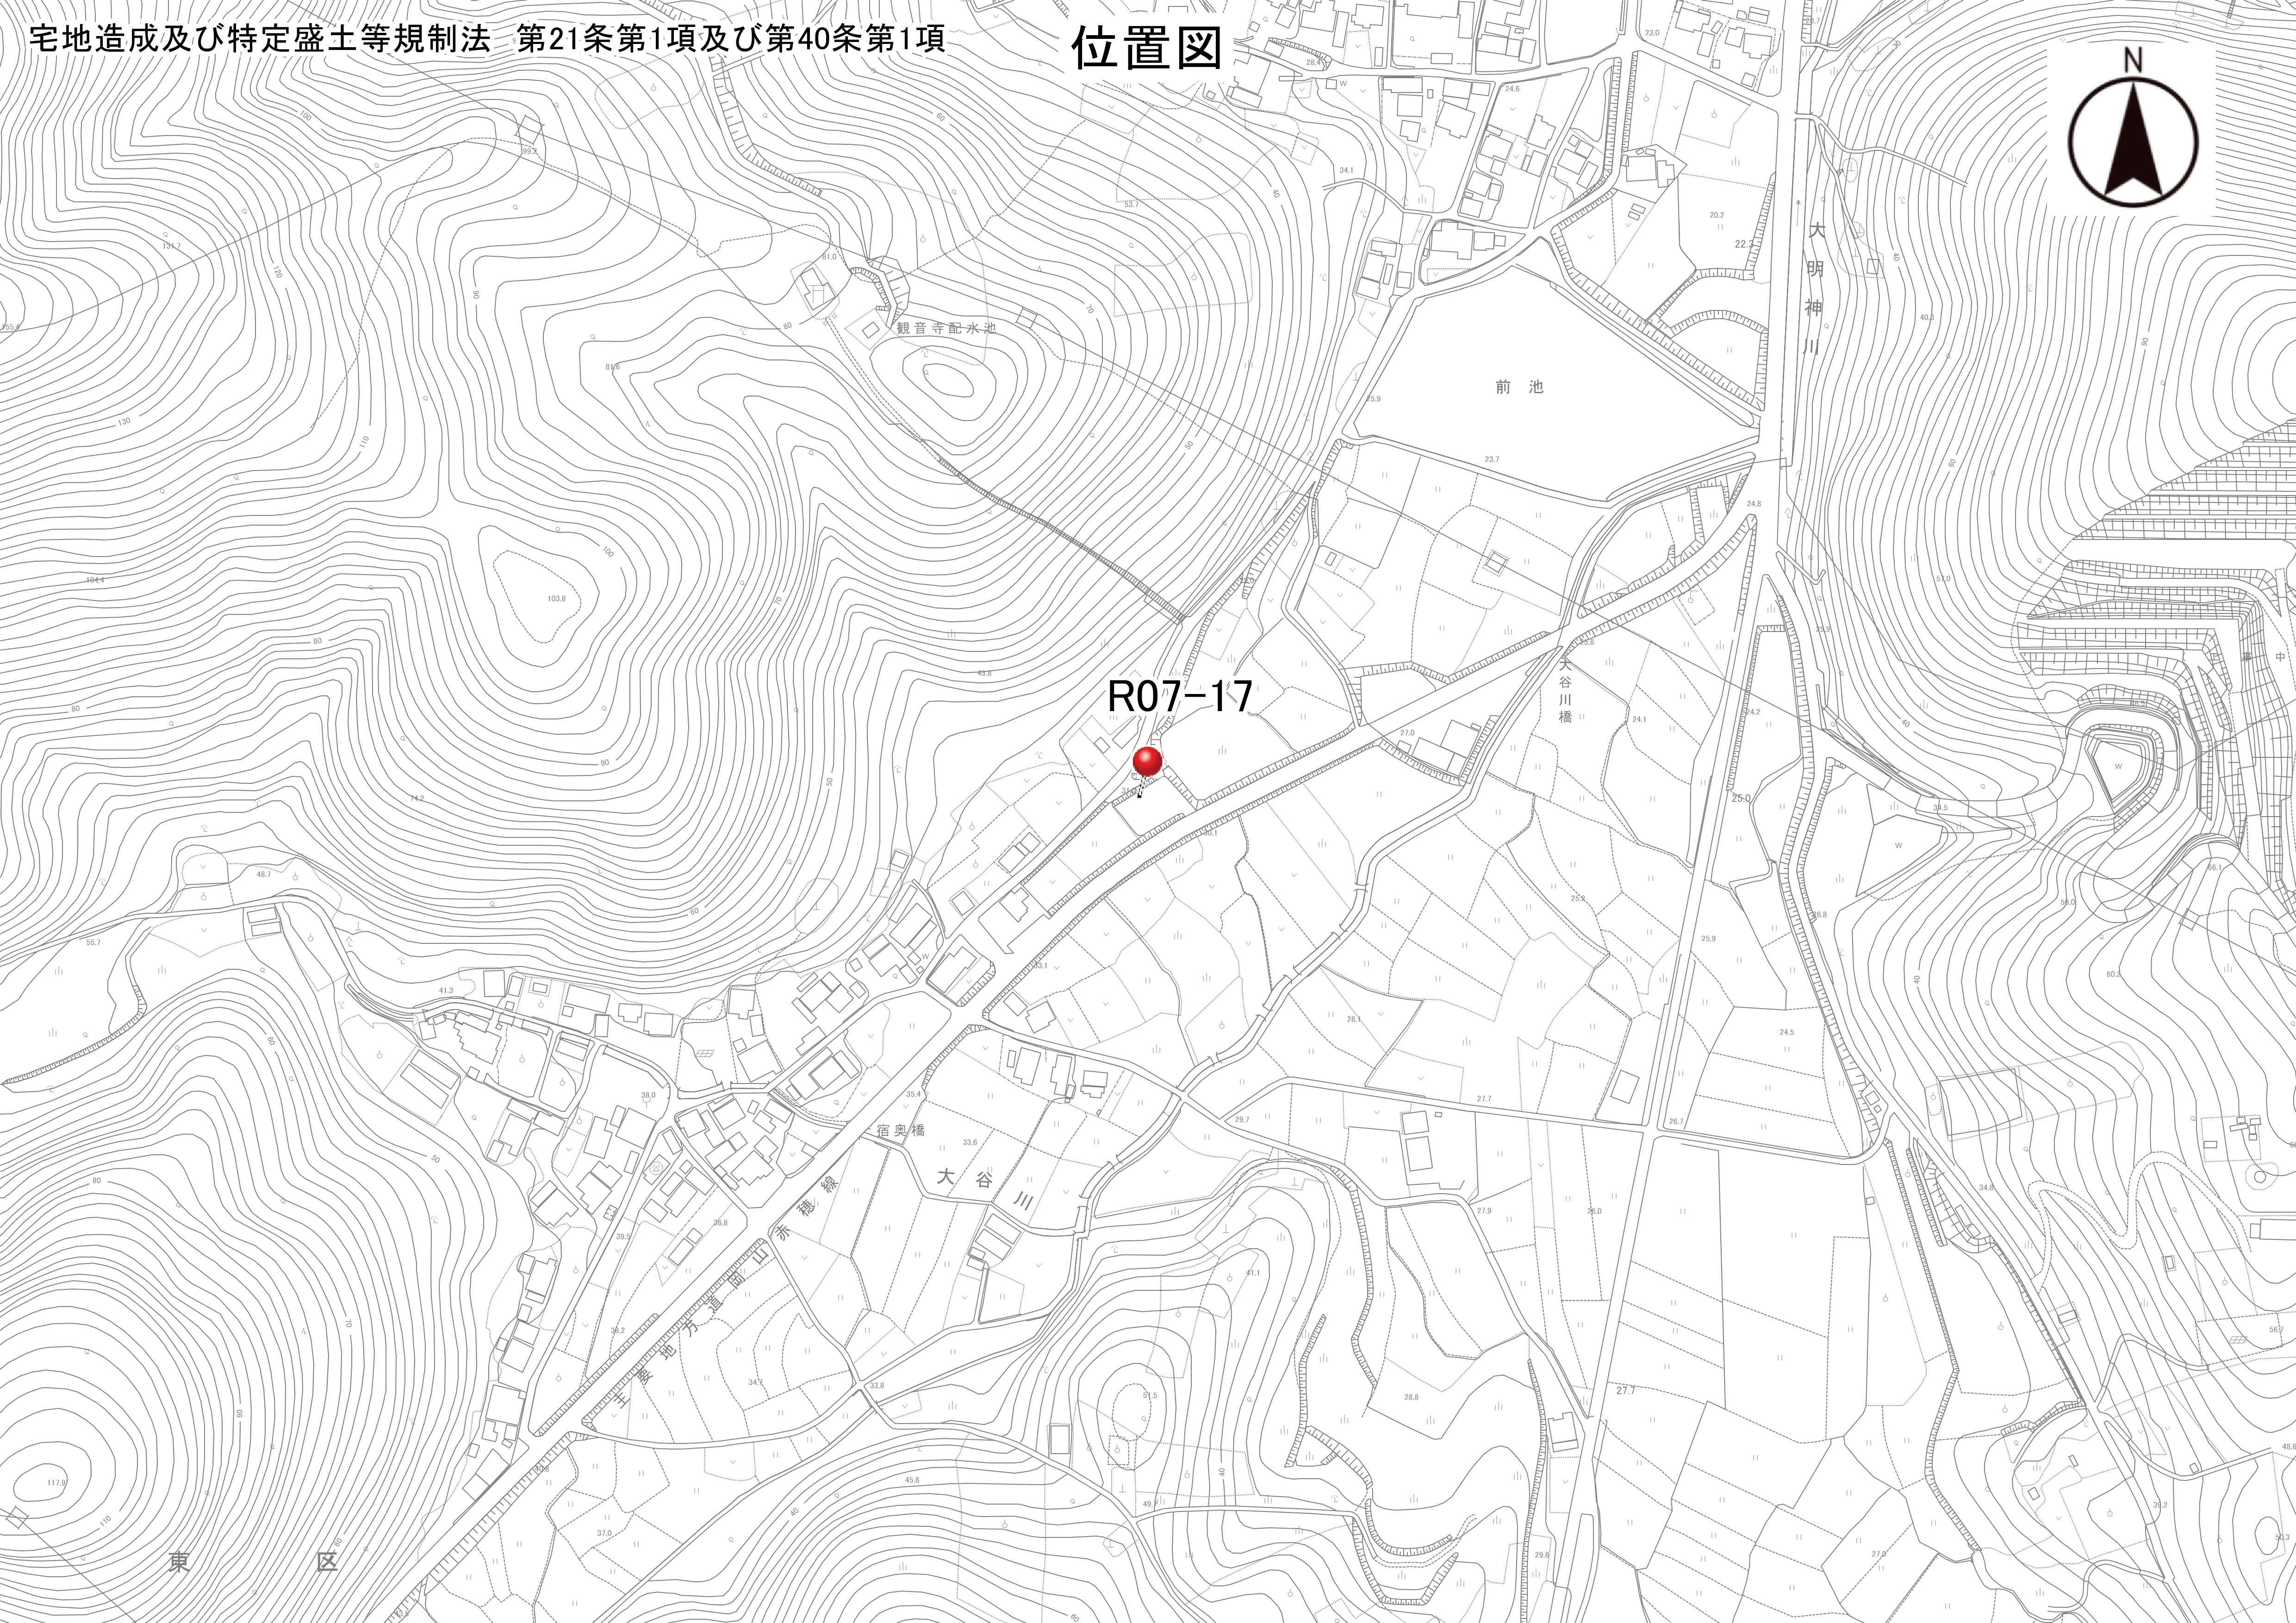Click the 33.6 field elevation value
2296x1623 pixels.
(969, 1142)
